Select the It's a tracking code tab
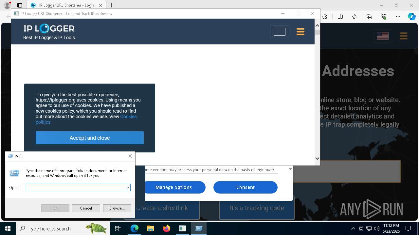This screenshot has width=419, height=235. [257, 208]
